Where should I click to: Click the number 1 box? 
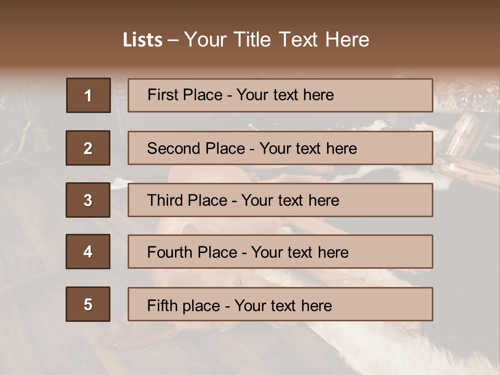click(89, 95)
